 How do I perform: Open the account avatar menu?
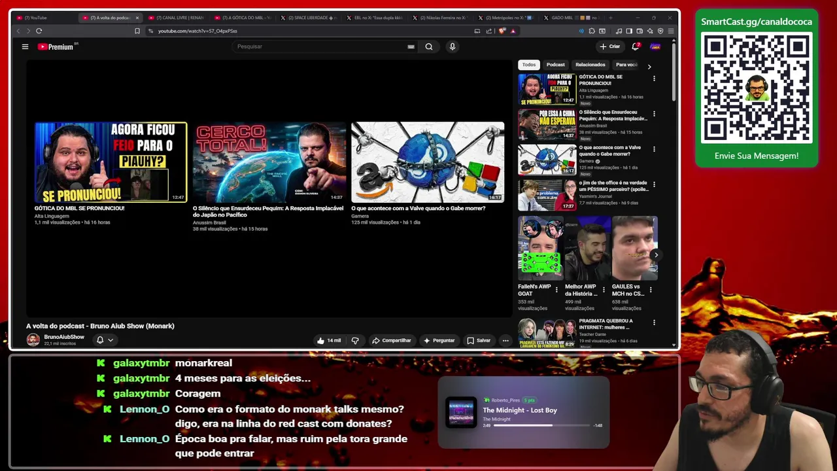tap(655, 46)
